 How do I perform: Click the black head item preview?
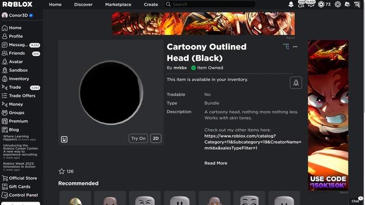(x=111, y=93)
